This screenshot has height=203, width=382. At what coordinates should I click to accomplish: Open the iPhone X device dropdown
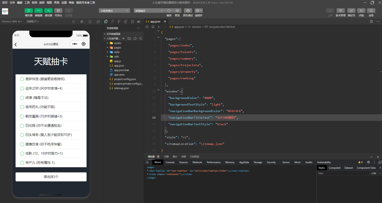coord(11,21)
